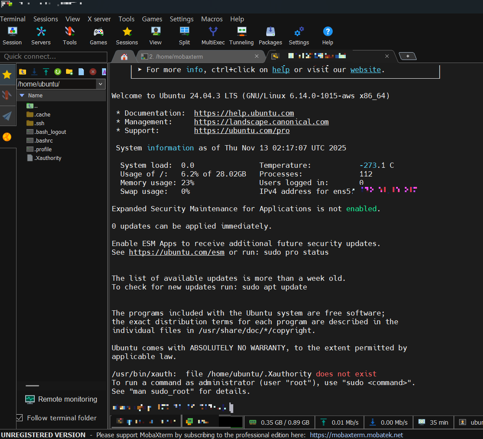Click the upload to current folder icon

tap(46, 72)
